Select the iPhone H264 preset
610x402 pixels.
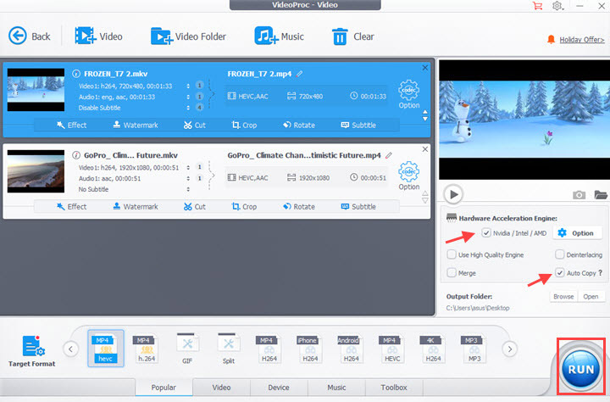point(310,349)
